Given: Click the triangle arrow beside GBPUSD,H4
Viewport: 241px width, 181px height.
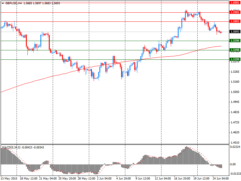Looking at the screenshot, I should point(3,3).
